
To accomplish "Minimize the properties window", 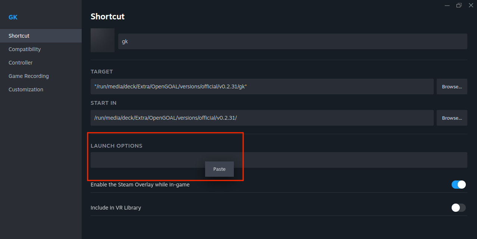I will click(447, 5).
